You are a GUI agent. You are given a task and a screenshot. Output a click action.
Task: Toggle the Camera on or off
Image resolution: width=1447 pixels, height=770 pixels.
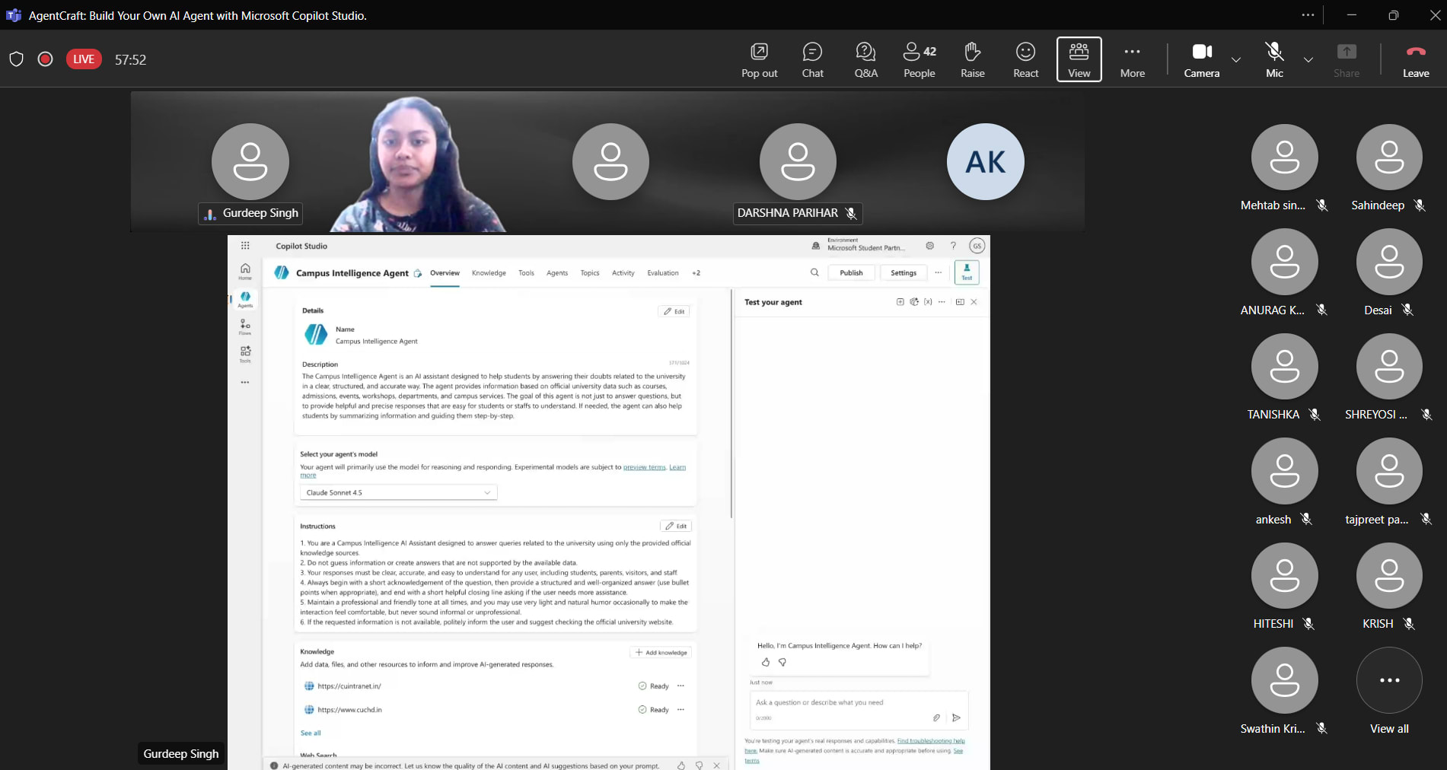coord(1201,60)
